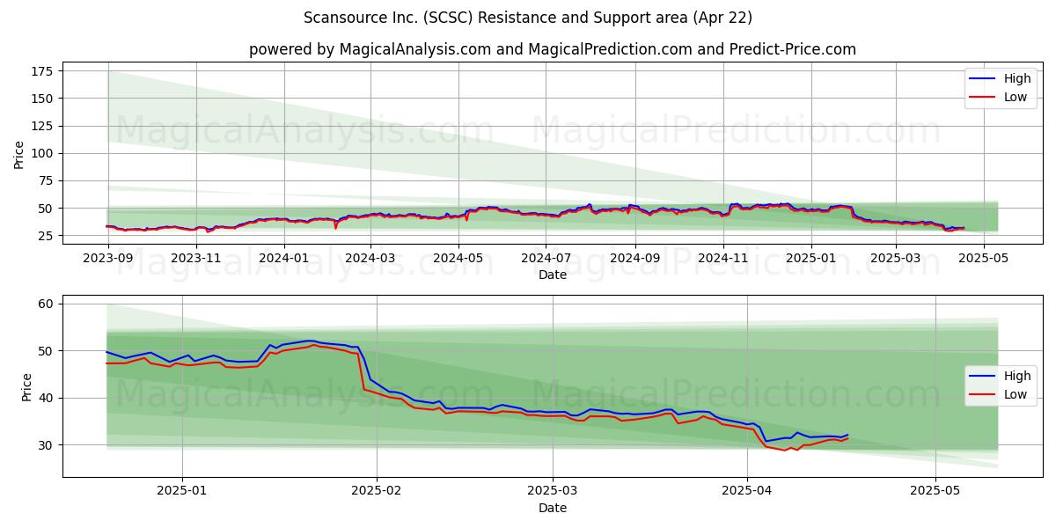Click the '2024-05' tick label on top chart

coord(459,260)
